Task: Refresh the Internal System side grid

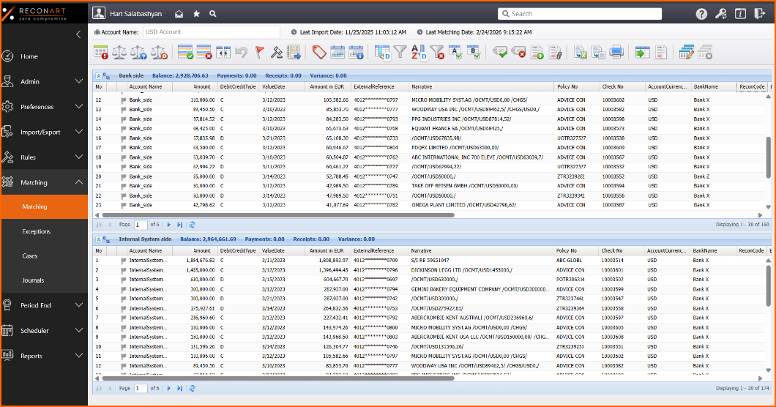Action: 192,388
